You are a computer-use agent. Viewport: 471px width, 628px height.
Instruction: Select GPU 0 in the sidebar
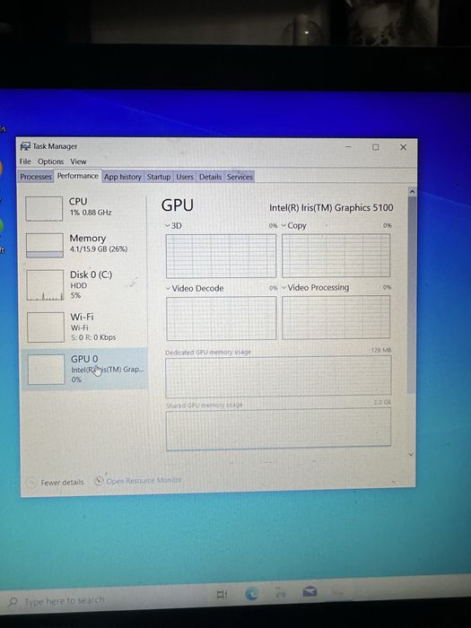pyautogui.click(x=84, y=369)
